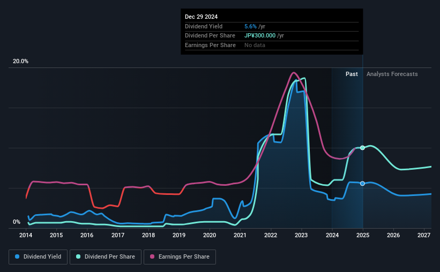Click the 2015 x-axis label
Screen dimensions: 440x272
(56, 235)
